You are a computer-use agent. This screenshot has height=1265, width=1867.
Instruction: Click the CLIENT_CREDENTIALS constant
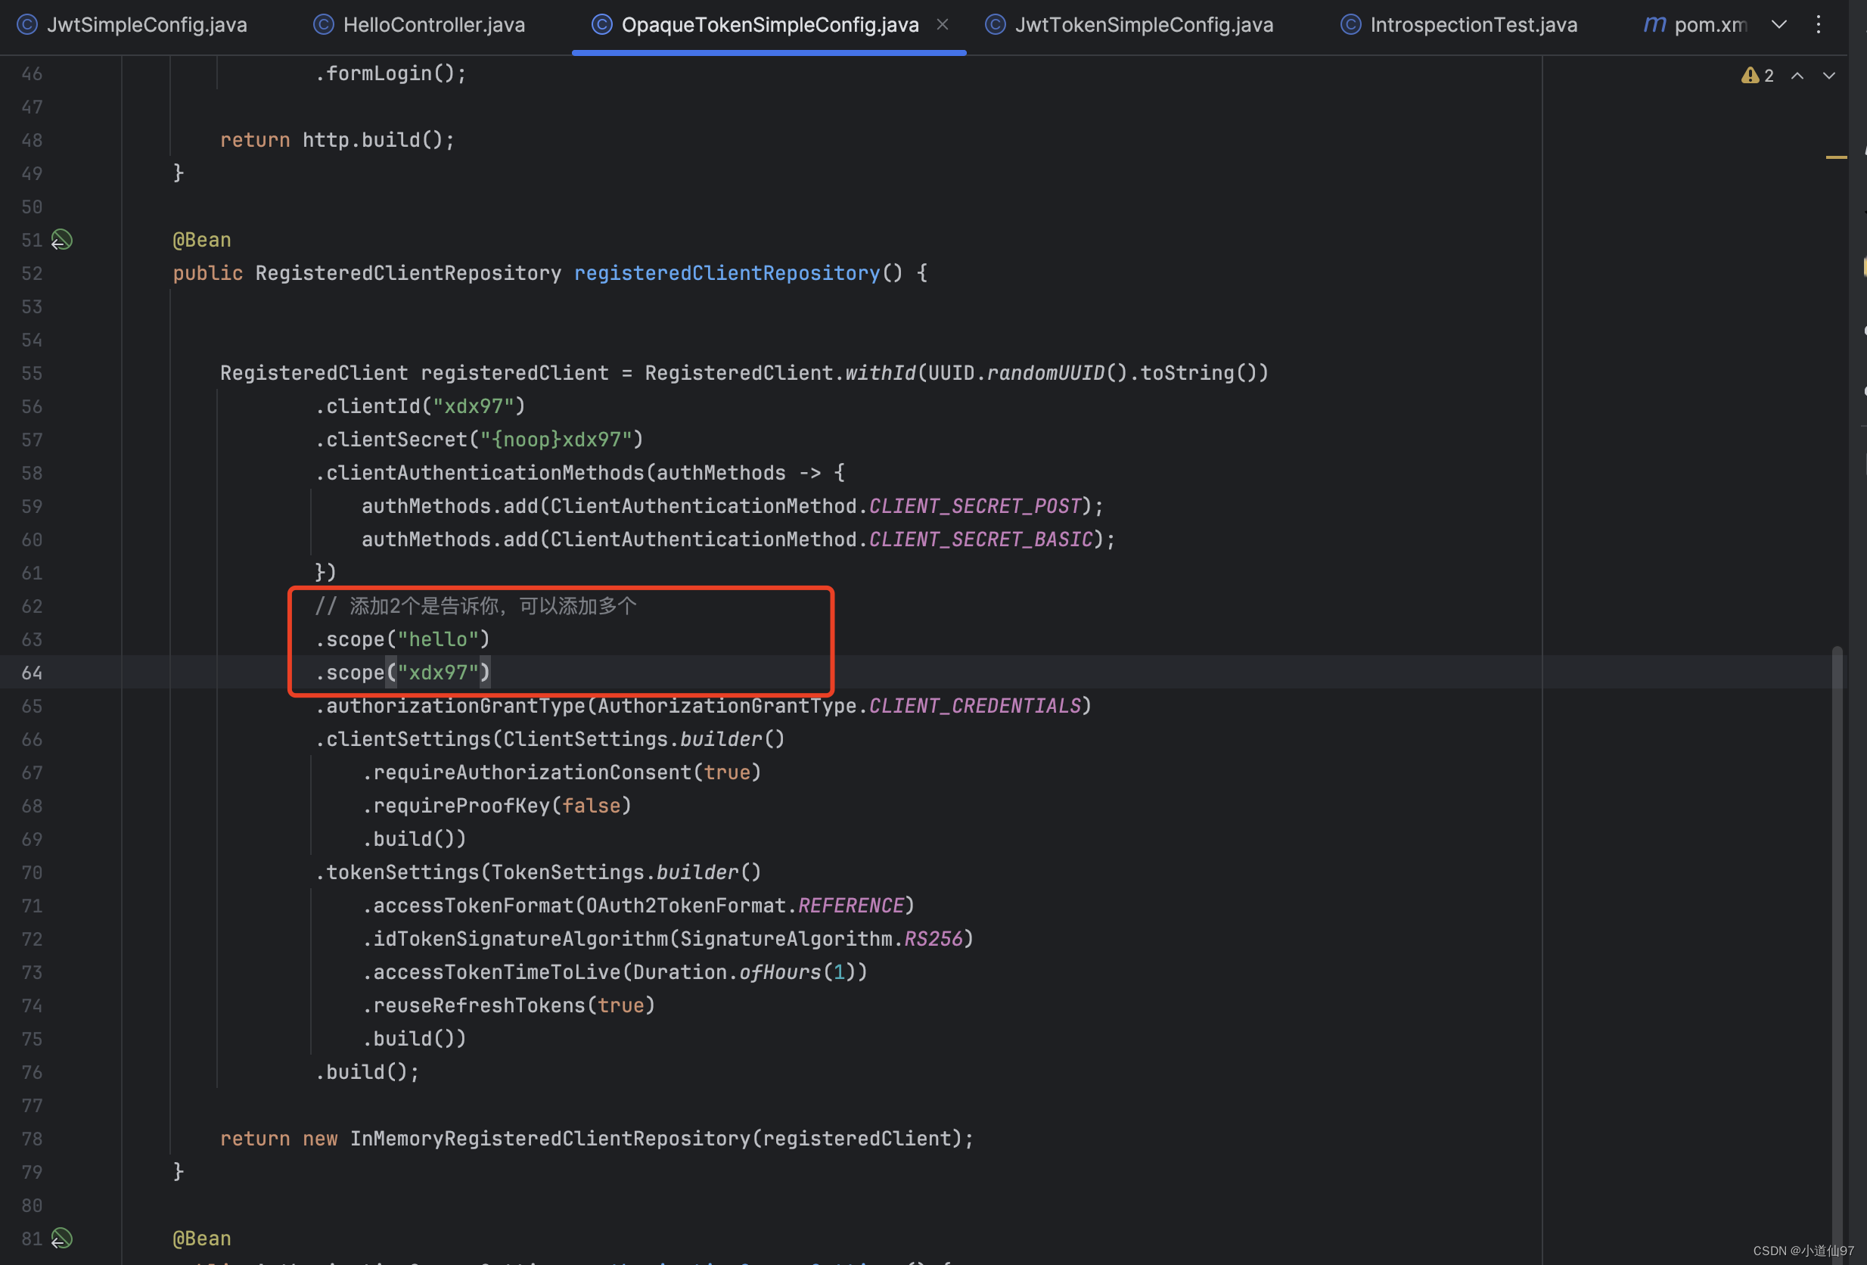pyautogui.click(x=974, y=706)
